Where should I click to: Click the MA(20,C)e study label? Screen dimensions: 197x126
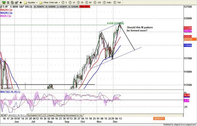point(6,10)
